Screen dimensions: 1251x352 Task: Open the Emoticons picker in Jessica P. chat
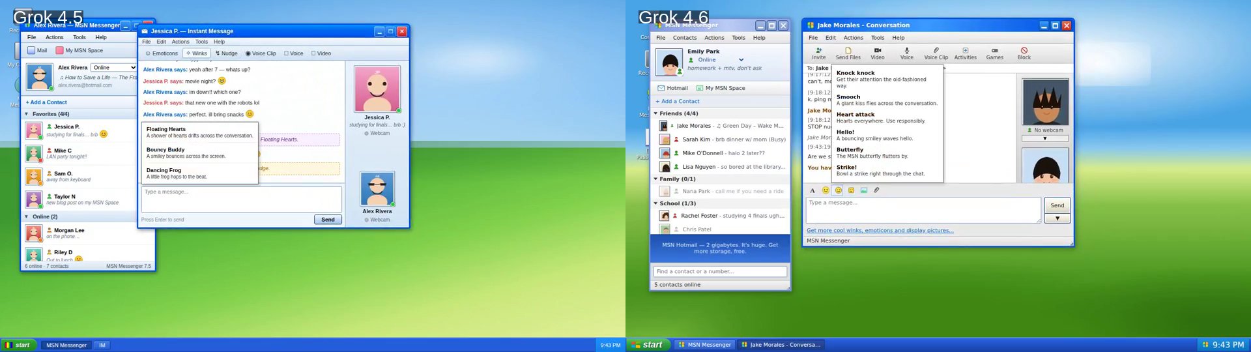[x=162, y=53]
